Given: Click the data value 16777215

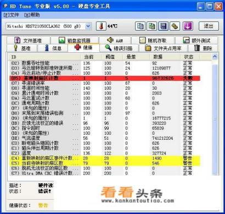Looking at the screenshot, I should coord(161,118).
